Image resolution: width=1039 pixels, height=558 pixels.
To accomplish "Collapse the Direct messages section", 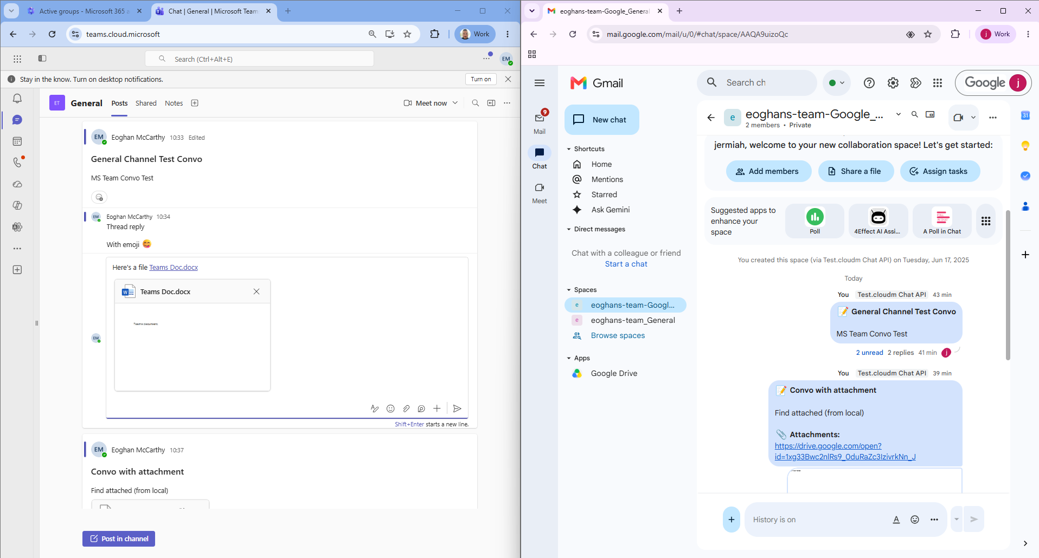I will coord(569,229).
